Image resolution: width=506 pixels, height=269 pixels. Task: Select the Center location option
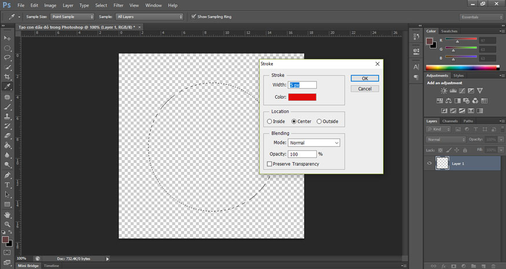tap(301, 121)
